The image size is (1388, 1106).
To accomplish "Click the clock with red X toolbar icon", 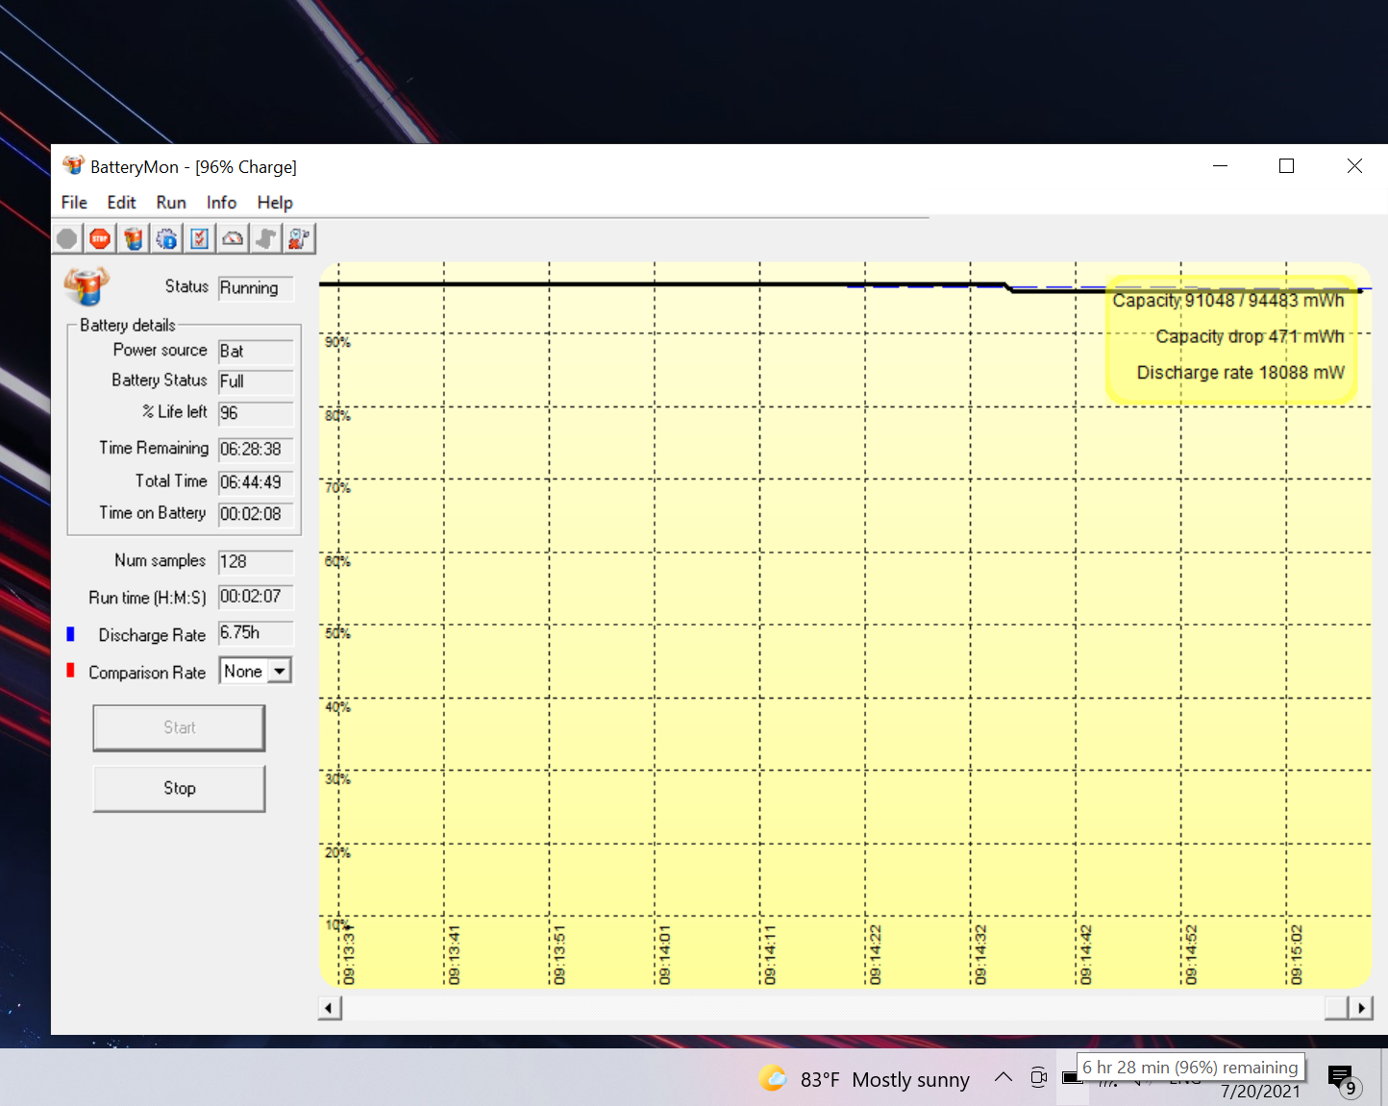I will pos(299,238).
